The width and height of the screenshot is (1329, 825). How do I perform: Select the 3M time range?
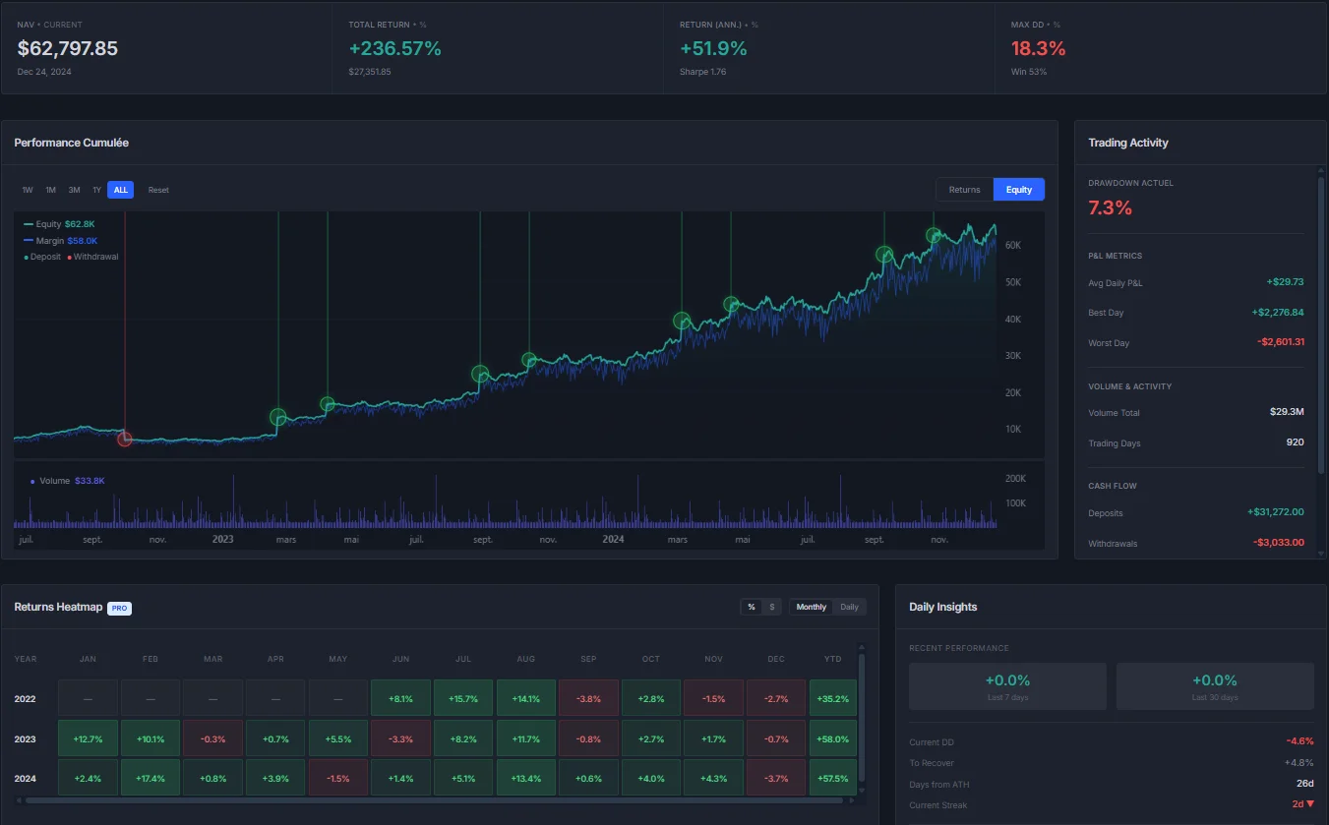(74, 189)
